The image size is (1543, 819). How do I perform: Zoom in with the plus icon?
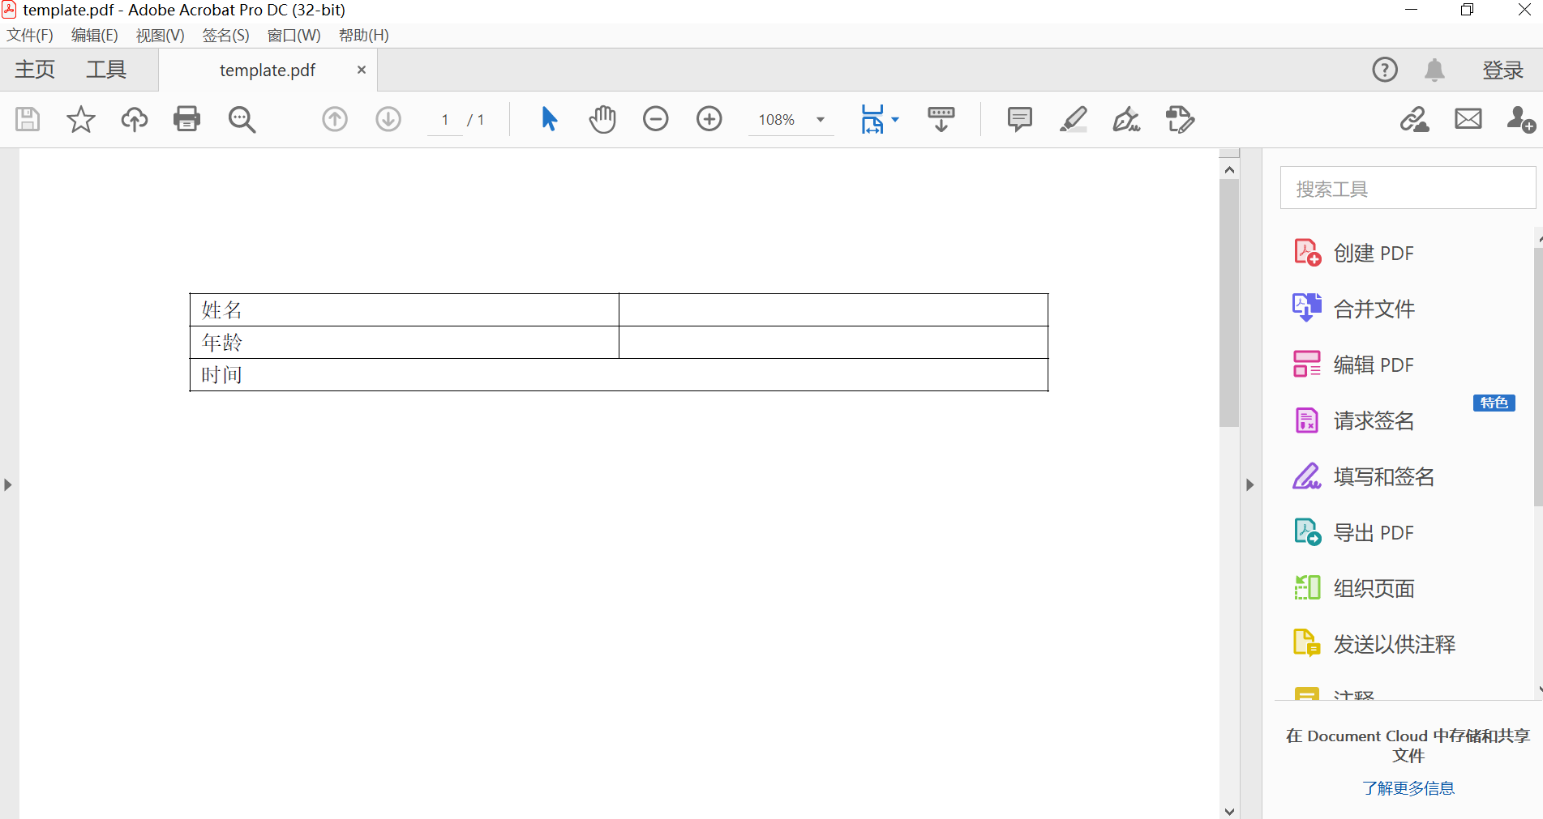709,120
